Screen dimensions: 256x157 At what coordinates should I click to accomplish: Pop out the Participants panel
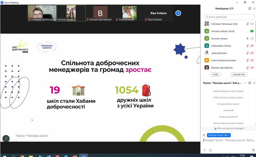click(250, 8)
